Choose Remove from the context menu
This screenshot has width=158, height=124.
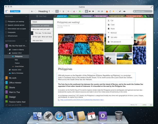pos(120,33)
